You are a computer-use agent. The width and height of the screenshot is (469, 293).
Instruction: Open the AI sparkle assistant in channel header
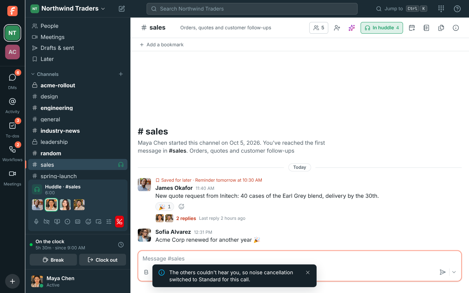coord(352,28)
